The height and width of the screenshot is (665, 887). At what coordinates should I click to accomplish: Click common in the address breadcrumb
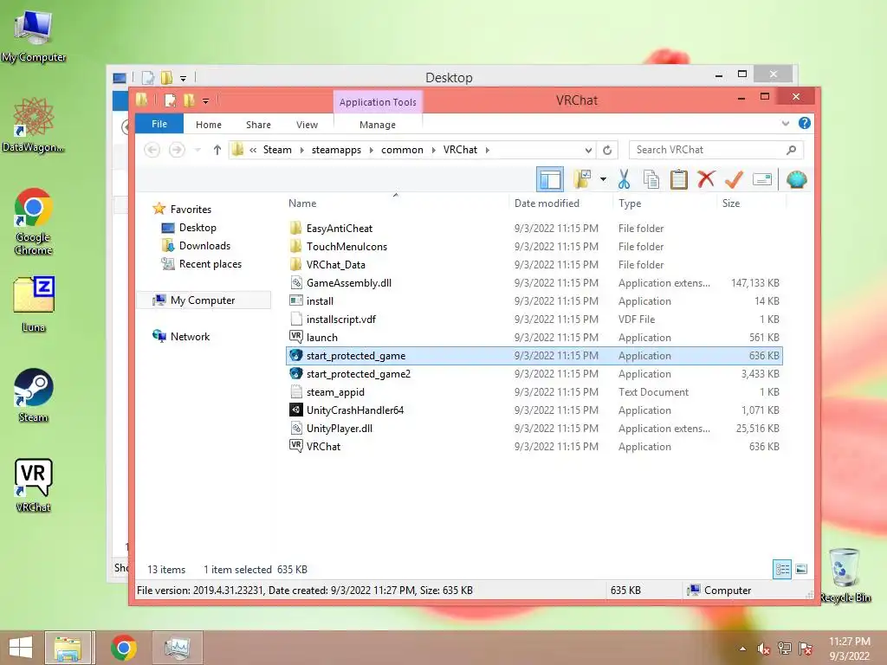402,150
